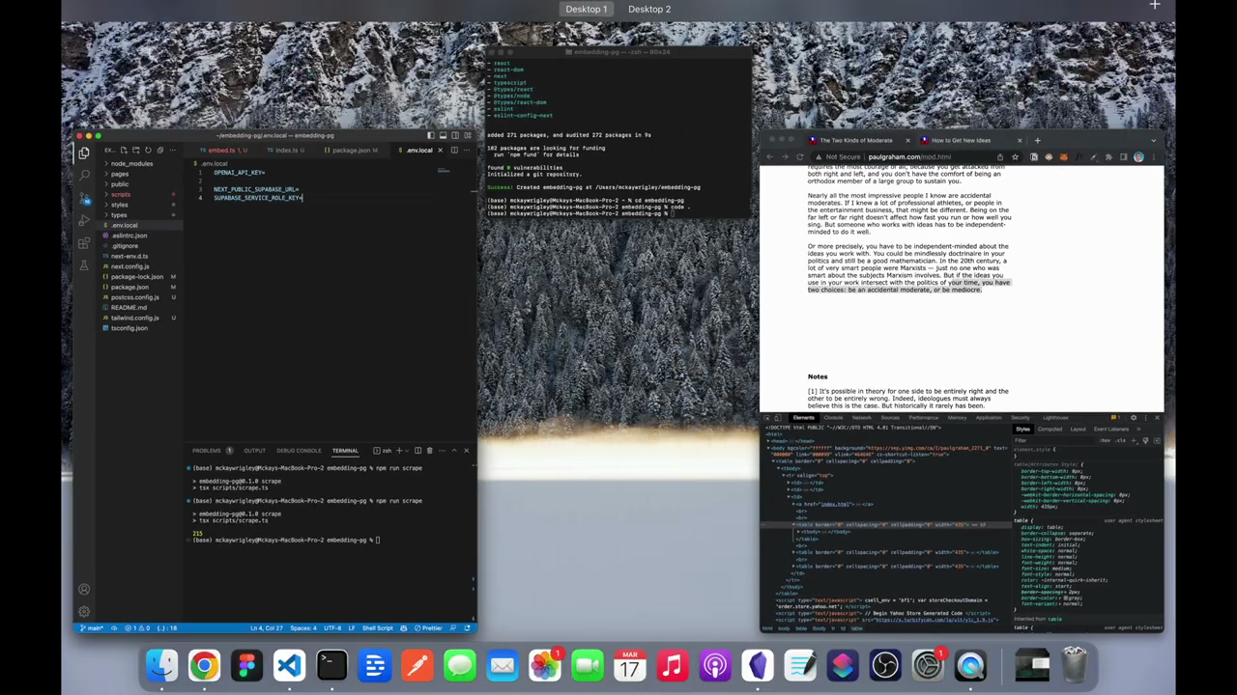Open Music app in the dock

coord(672,665)
